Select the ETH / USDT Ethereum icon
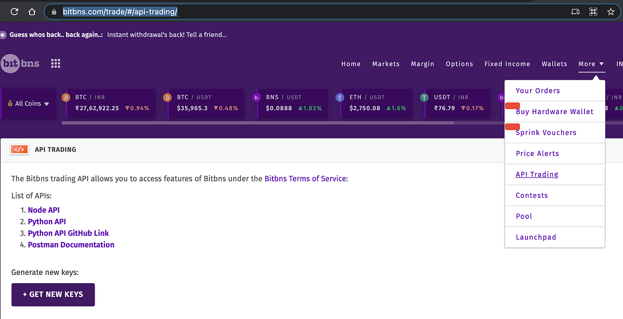The height and width of the screenshot is (319, 623). point(340,97)
